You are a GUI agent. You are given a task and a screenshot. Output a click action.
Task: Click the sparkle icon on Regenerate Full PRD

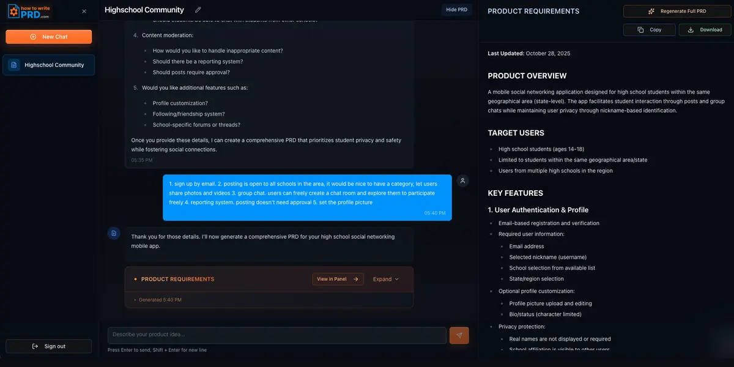click(x=651, y=11)
